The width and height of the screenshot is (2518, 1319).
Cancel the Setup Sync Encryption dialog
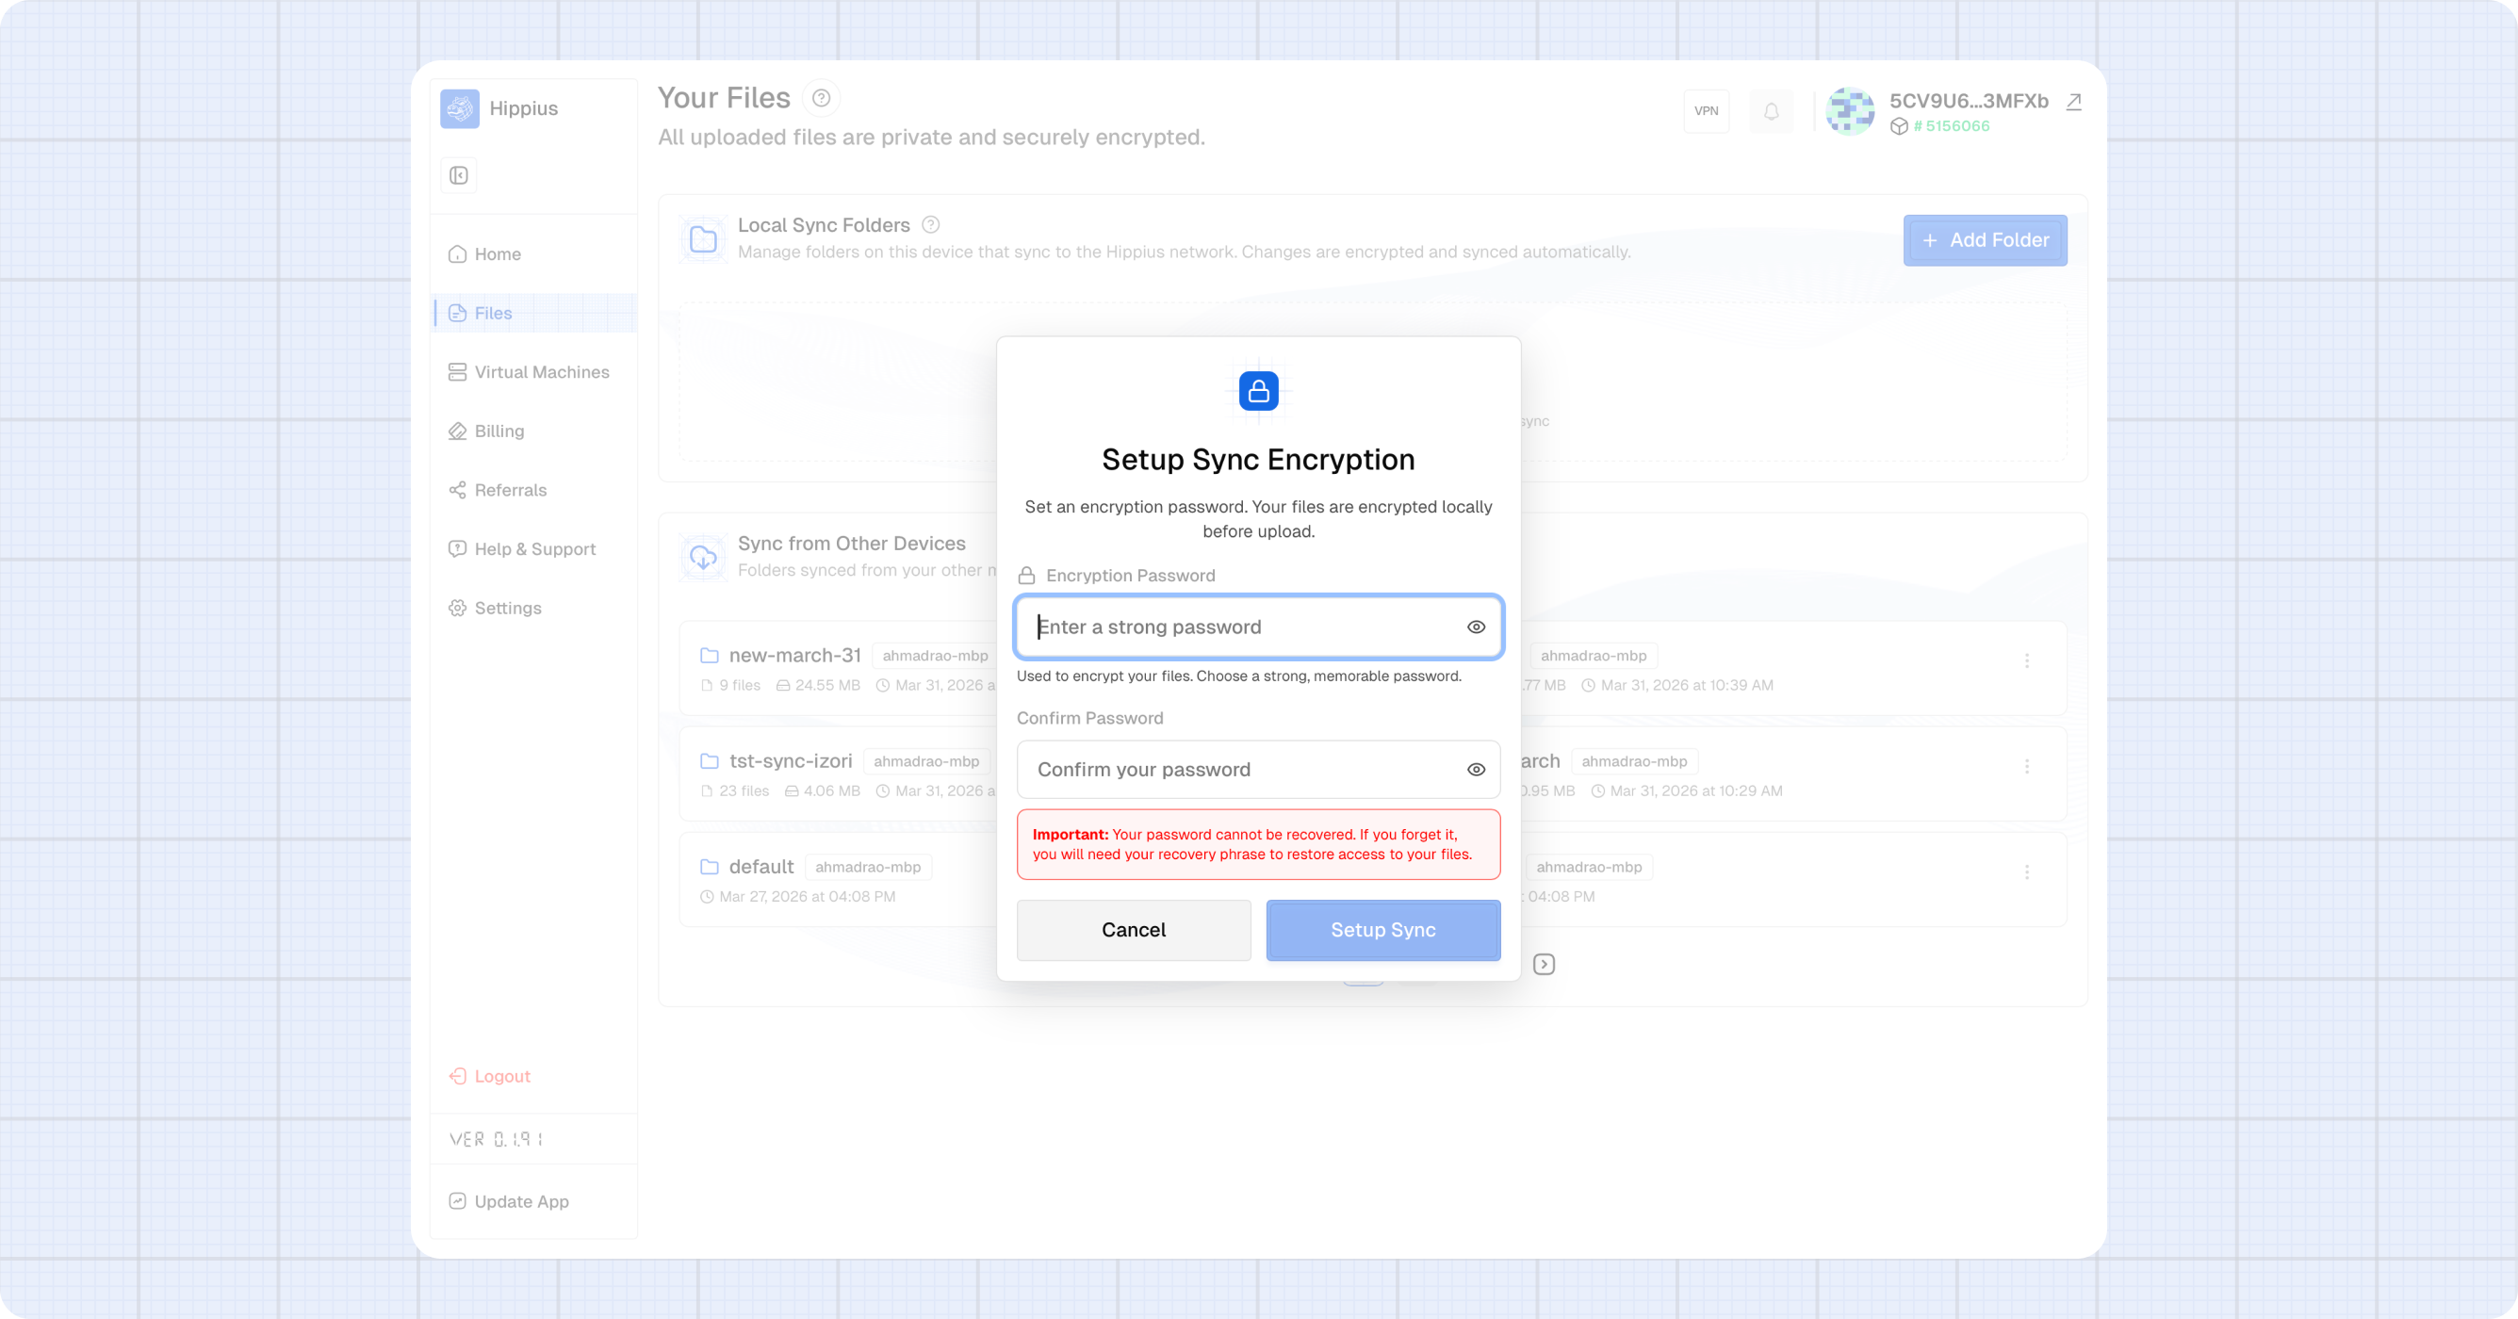coord(1133,929)
